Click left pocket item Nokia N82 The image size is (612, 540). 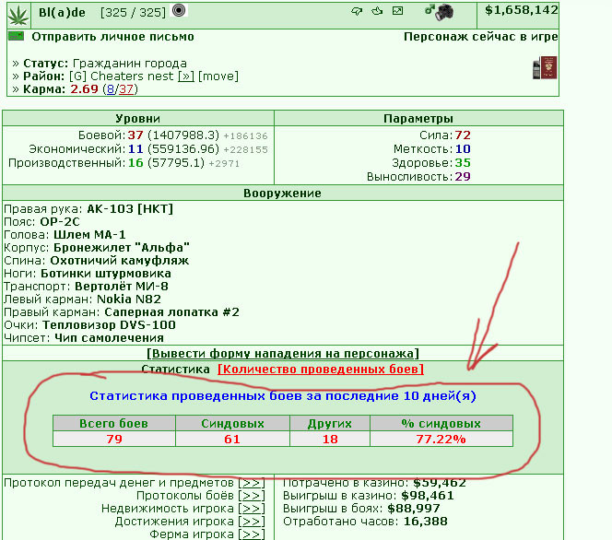coord(129,299)
